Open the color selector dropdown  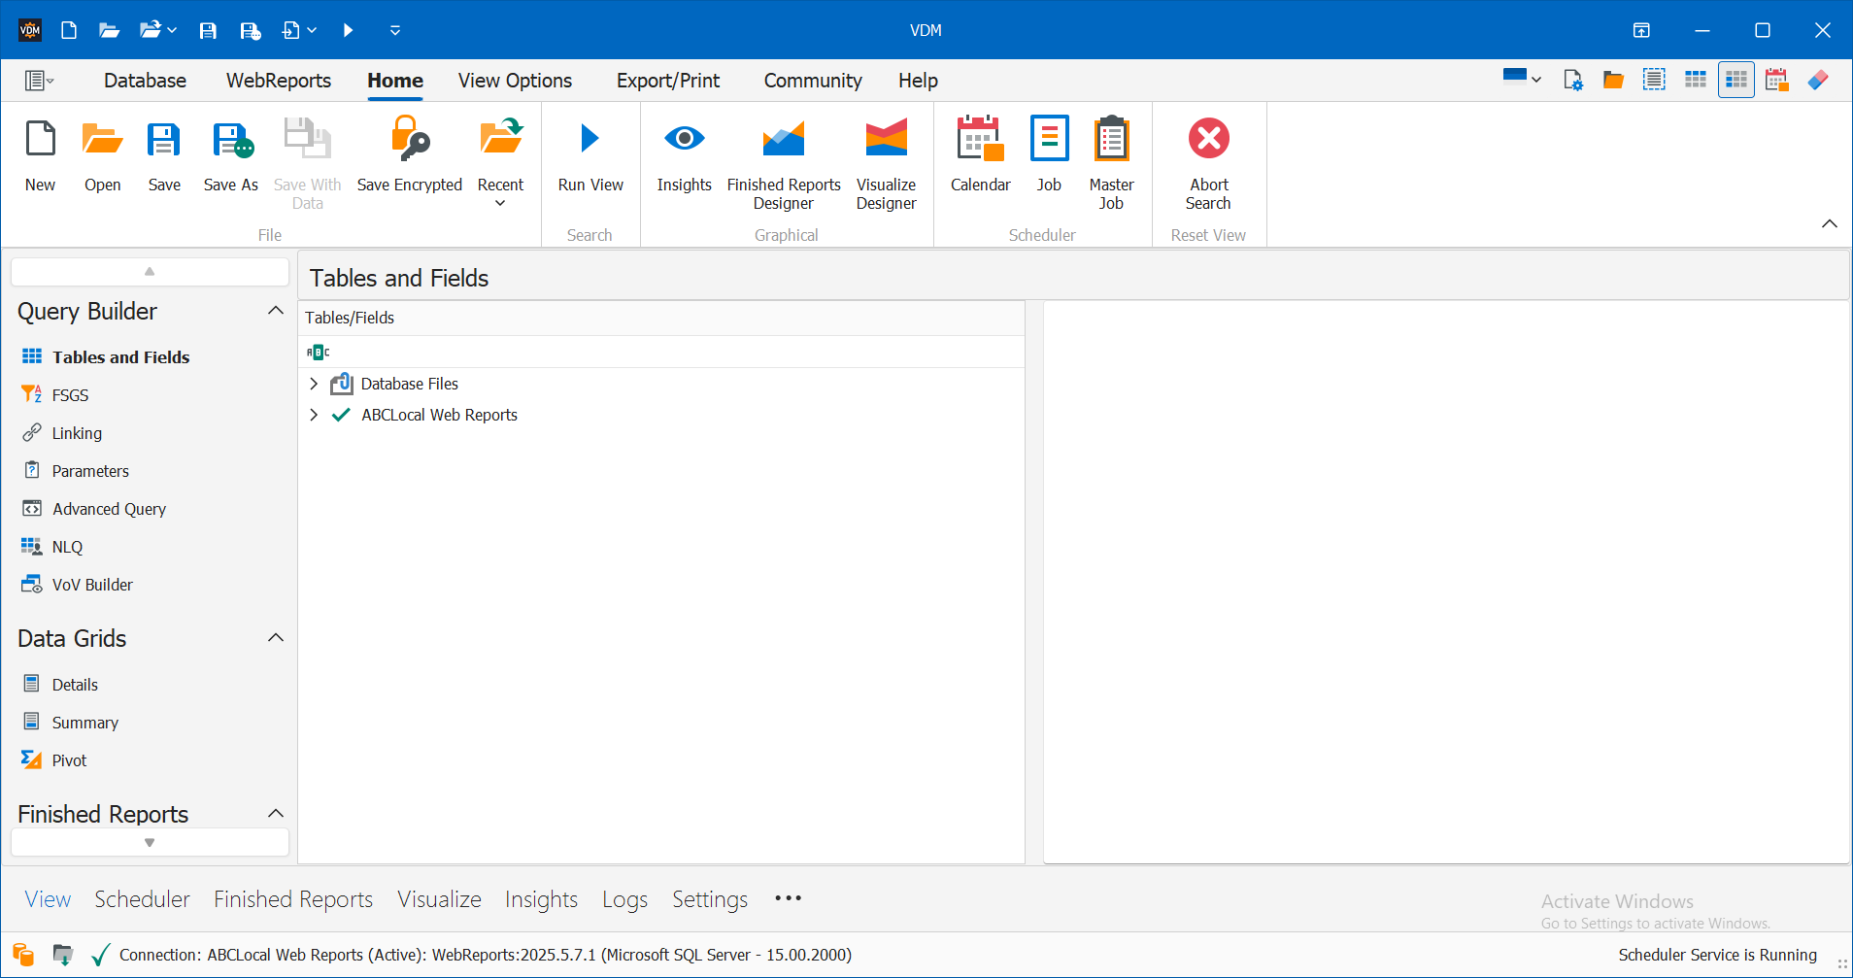click(1520, 79)
